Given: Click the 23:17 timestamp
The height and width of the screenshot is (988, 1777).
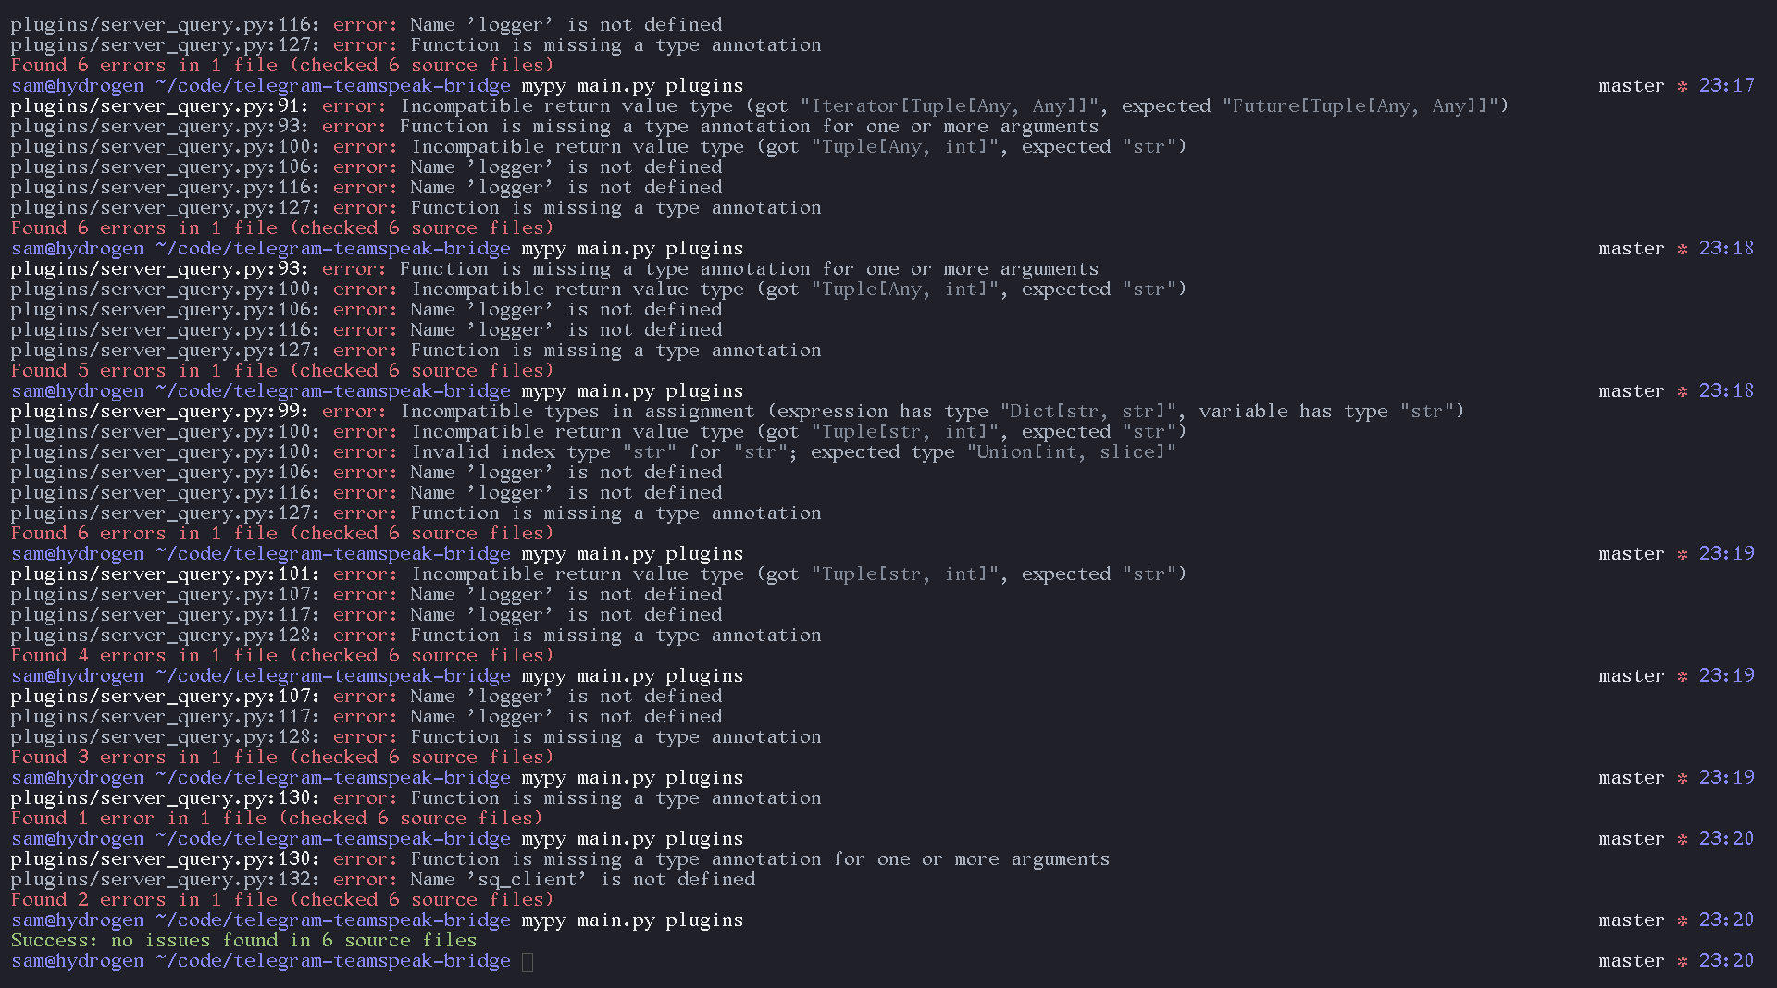Looking at the screenshot, I should (1726, 86).
